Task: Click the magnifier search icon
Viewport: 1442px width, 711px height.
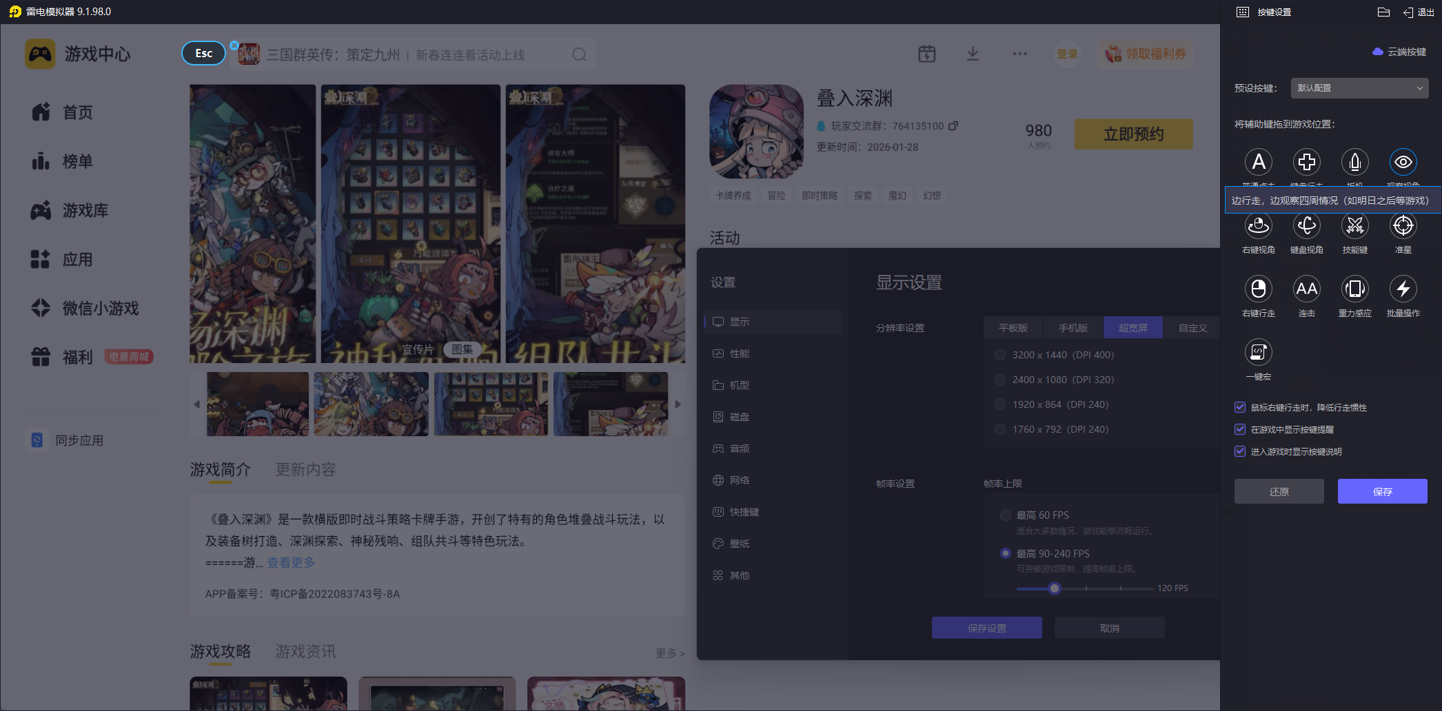Action: tap(579, 54)
